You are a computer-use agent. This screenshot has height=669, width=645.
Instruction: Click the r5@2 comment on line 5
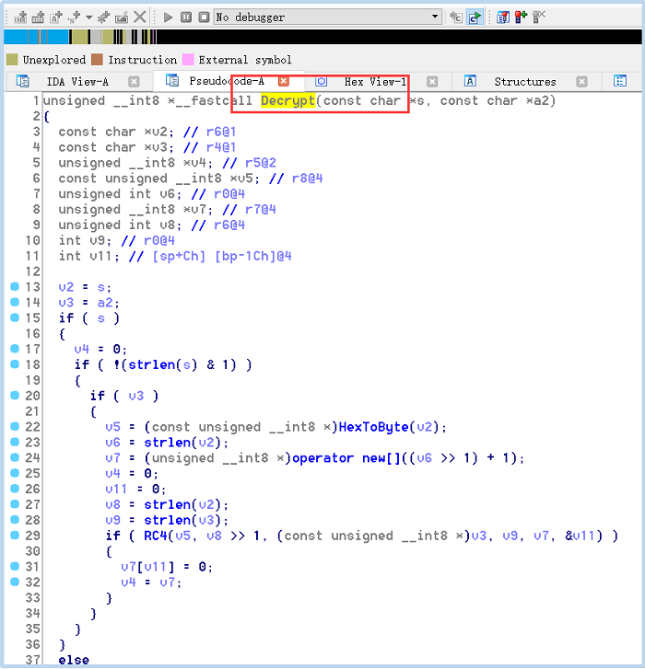click(261, 163)
